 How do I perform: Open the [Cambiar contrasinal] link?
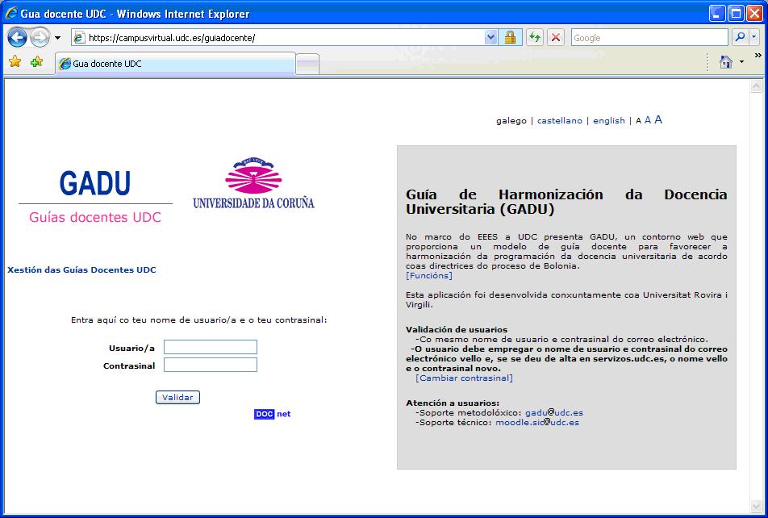coord(465,378)
